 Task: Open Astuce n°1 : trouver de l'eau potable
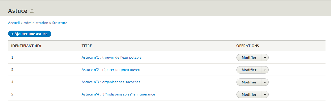coord(111,58)
